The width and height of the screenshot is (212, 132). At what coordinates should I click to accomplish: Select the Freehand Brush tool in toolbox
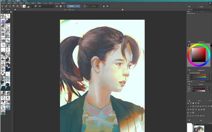188,106
